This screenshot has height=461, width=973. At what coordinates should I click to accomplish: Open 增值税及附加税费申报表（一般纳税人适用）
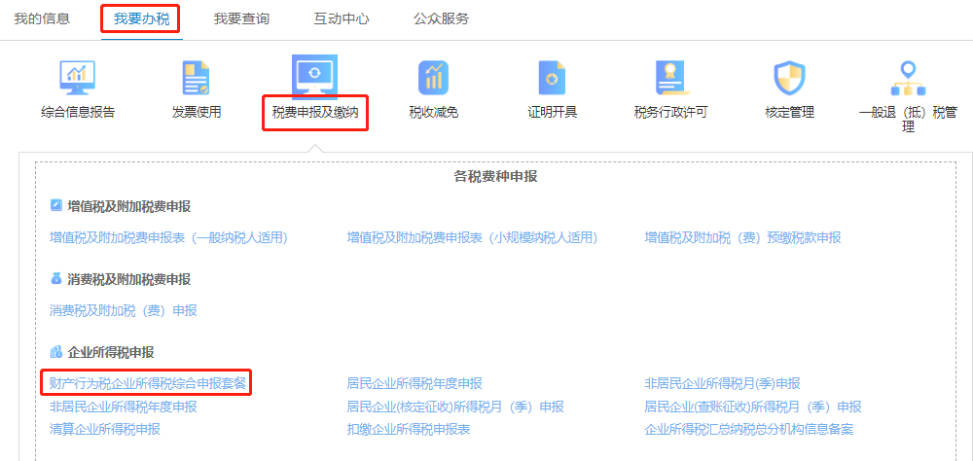point(168,237)
